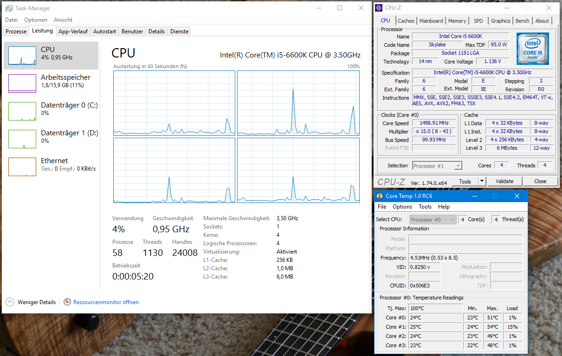Click the Core #1 max temperature 54°C
Screen dimensions: 562x356
492,327
